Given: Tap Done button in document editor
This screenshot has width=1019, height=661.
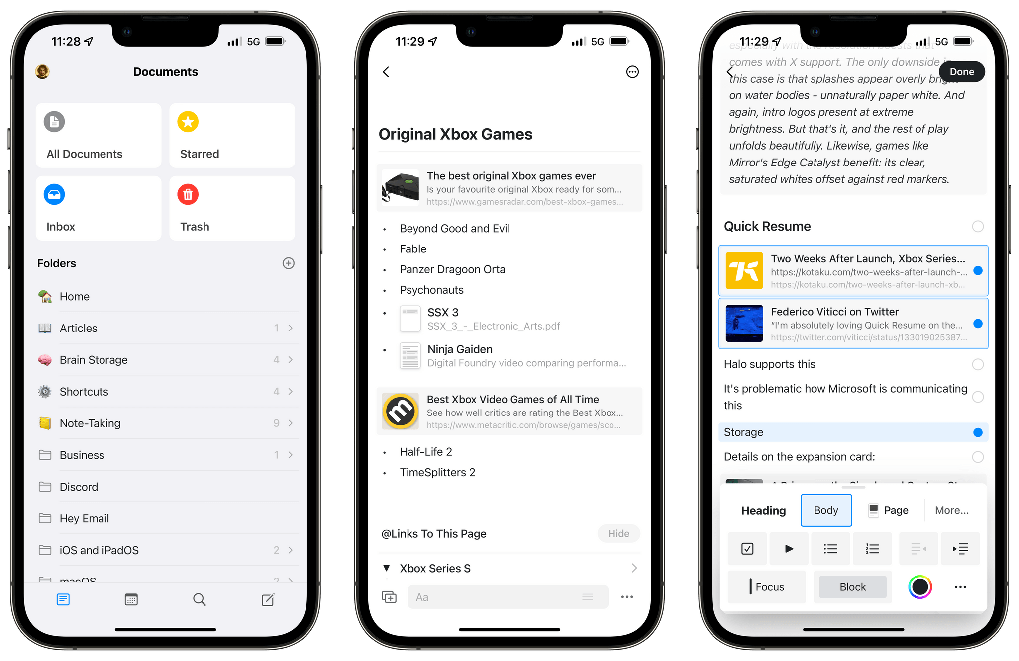Looking at the screenshot, I should coord(963,71).
